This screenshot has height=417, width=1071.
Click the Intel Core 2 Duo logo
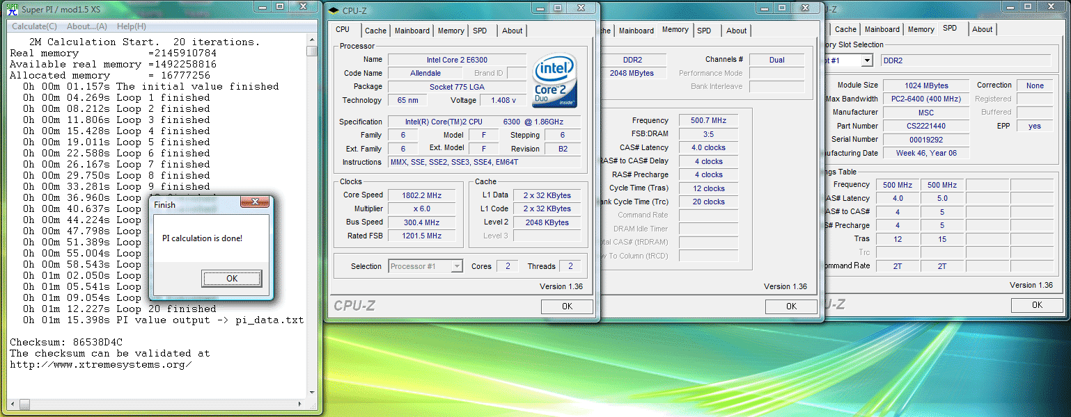554,81
